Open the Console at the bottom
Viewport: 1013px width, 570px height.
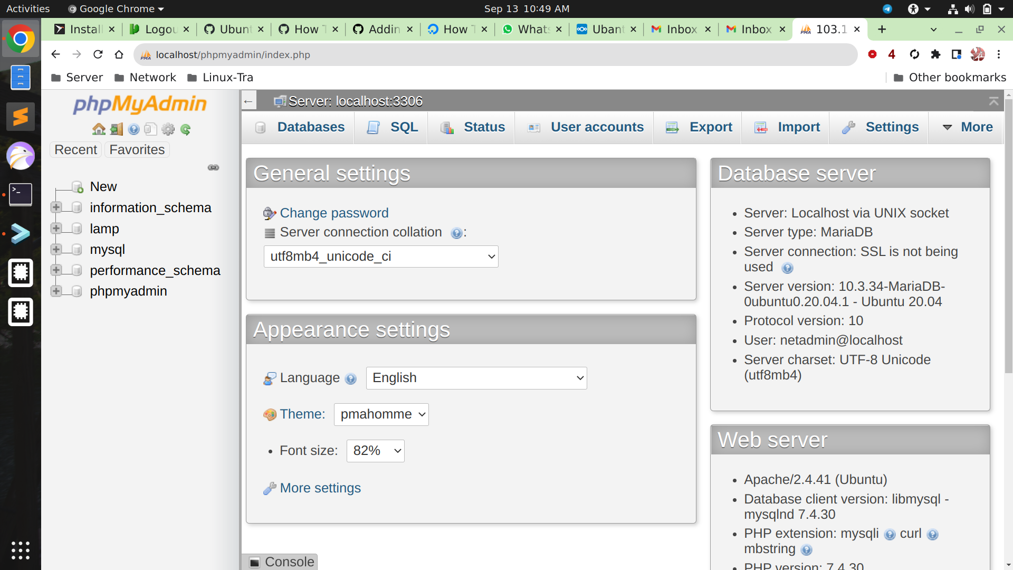coord(279,562)
